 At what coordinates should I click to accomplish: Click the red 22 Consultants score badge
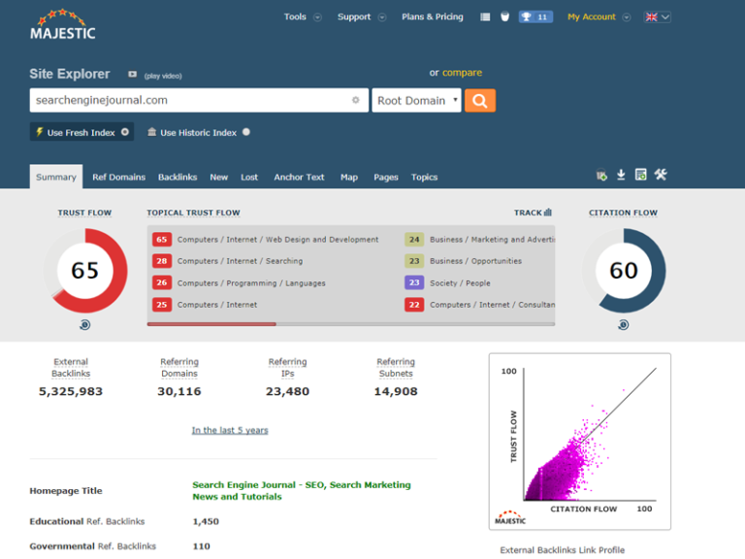click(414, 305)
